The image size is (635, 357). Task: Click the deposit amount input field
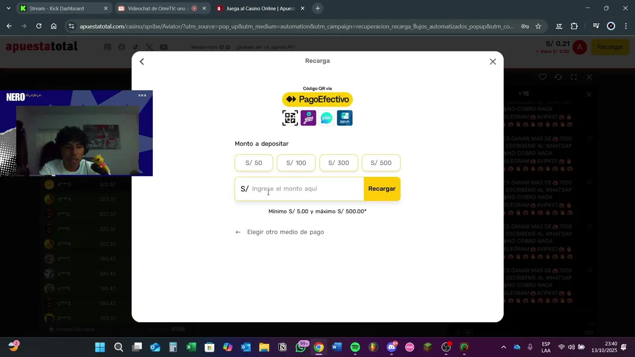(x=299, y=189)
